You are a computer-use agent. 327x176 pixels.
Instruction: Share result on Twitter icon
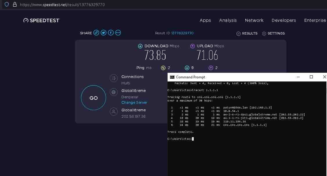pos(103,33)
